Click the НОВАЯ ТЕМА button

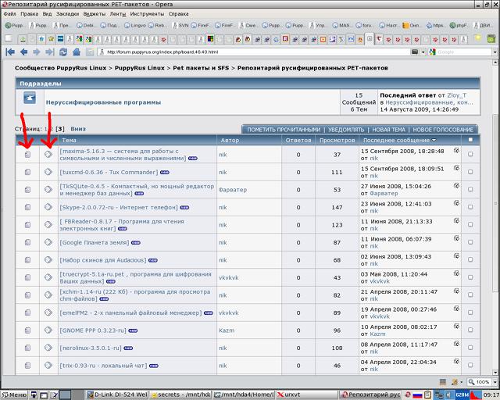[387, 129]
